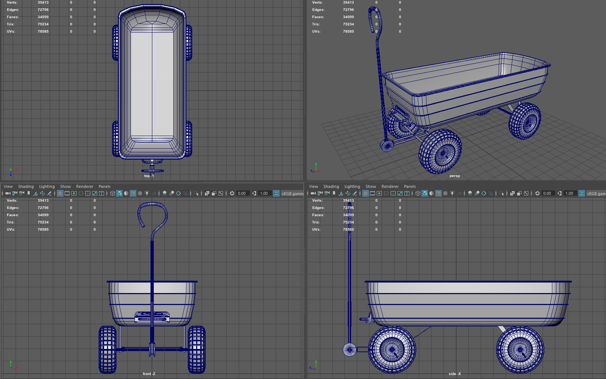Click Screen Space Ambient Occlusion icon, front panel
This screenshot has height=379, width=606.
pyautogui.click(x=165, y=193)
